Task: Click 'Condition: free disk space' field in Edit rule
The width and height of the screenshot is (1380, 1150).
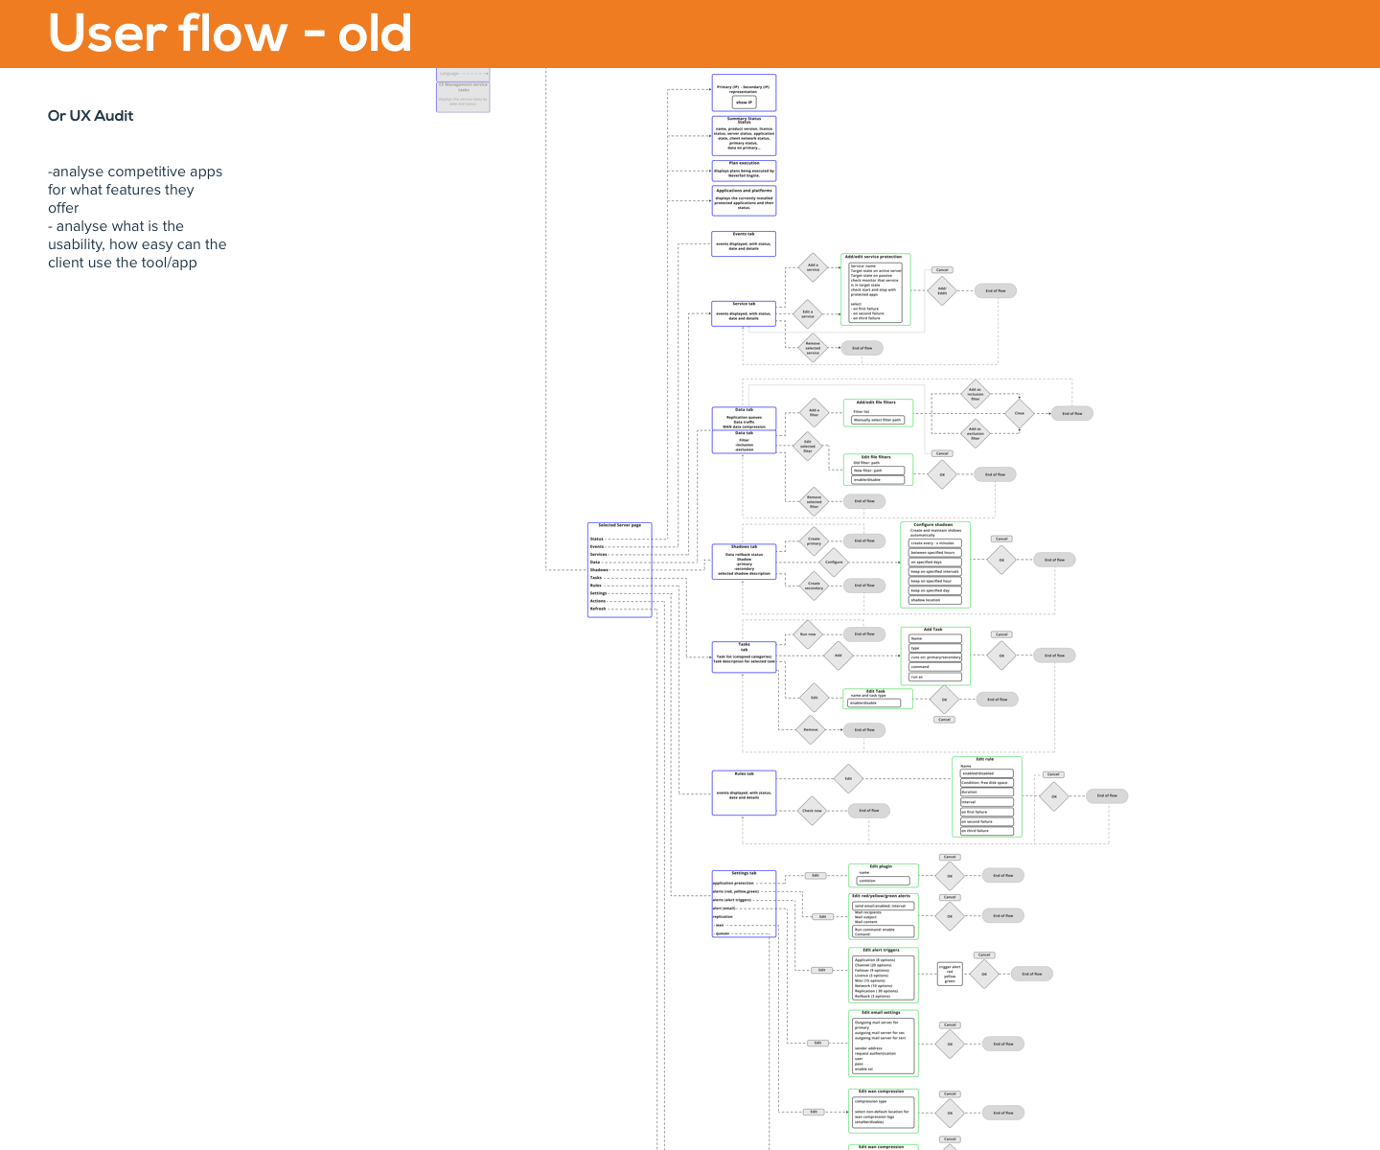Action: click(x=986, y=783)
